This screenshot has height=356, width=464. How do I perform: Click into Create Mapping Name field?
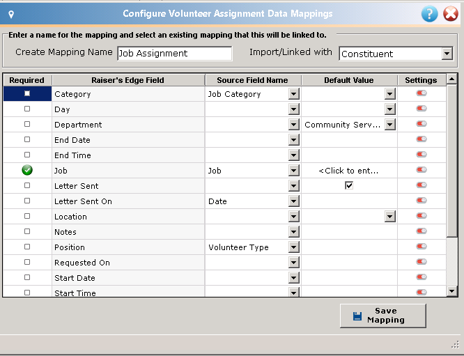pos(175,54)
